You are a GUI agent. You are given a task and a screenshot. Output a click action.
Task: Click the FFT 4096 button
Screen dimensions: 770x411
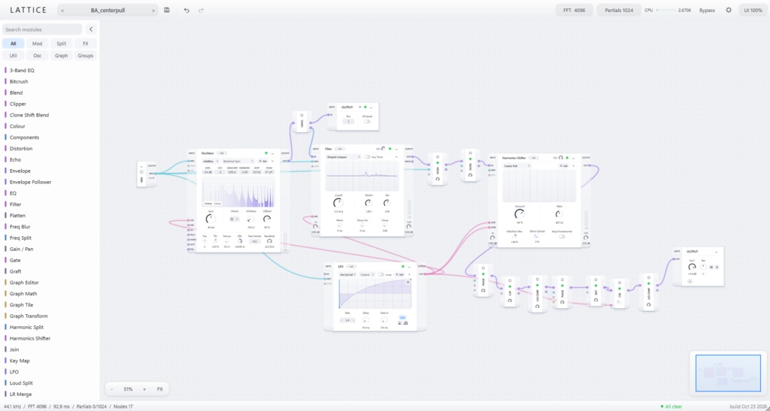click(574, 10)
